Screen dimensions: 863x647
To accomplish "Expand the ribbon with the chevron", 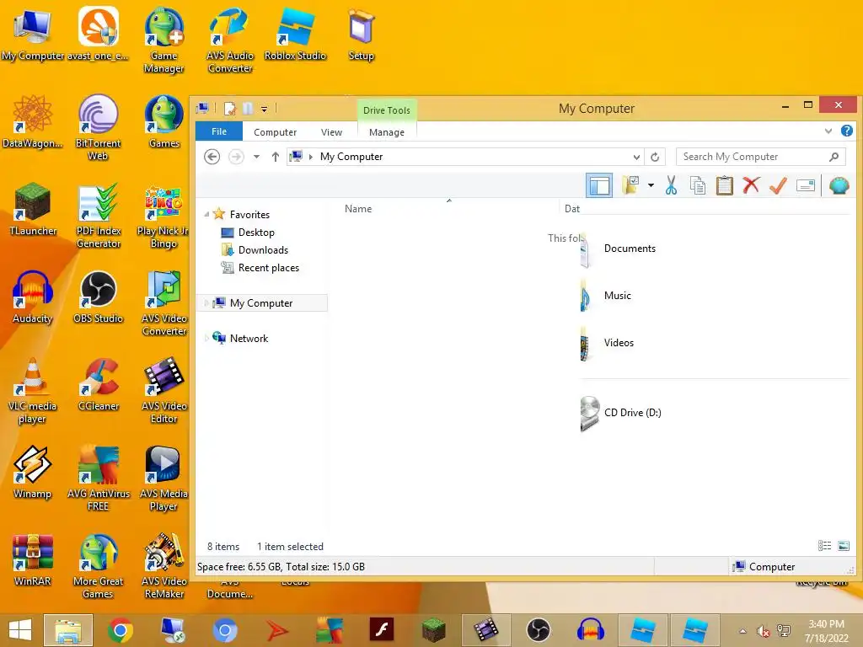I will tap(828, 131).
